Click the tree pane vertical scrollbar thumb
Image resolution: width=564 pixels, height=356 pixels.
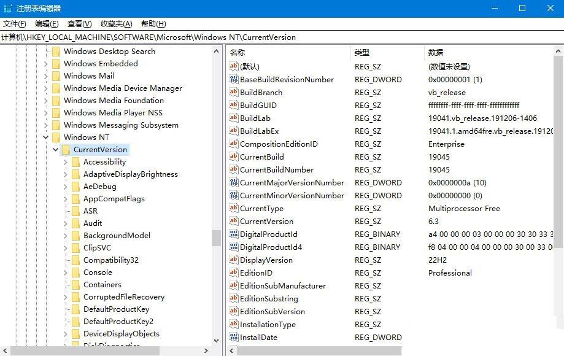216,238
